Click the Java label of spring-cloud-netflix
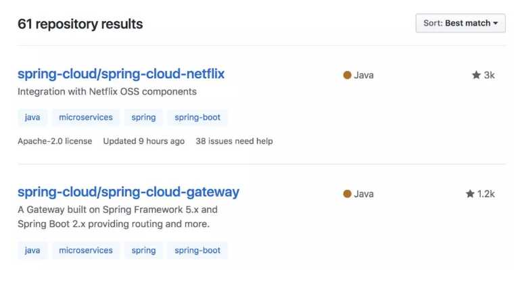 point(364,75)
